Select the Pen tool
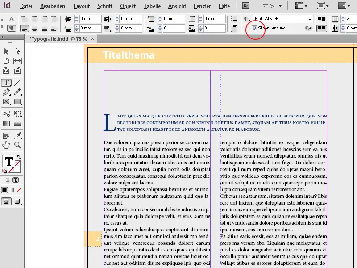The width and height of the screenshot is (357, 268). (x=6, y=92)
